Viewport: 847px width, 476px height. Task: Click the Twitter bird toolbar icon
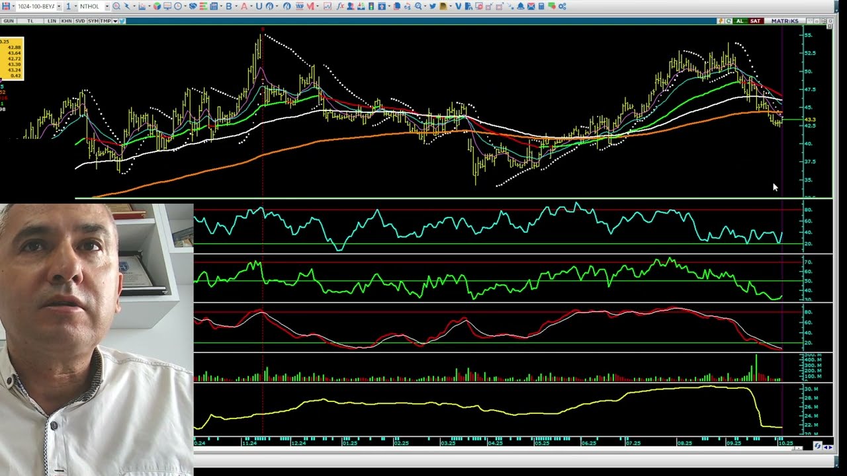[x=432, y=6]
